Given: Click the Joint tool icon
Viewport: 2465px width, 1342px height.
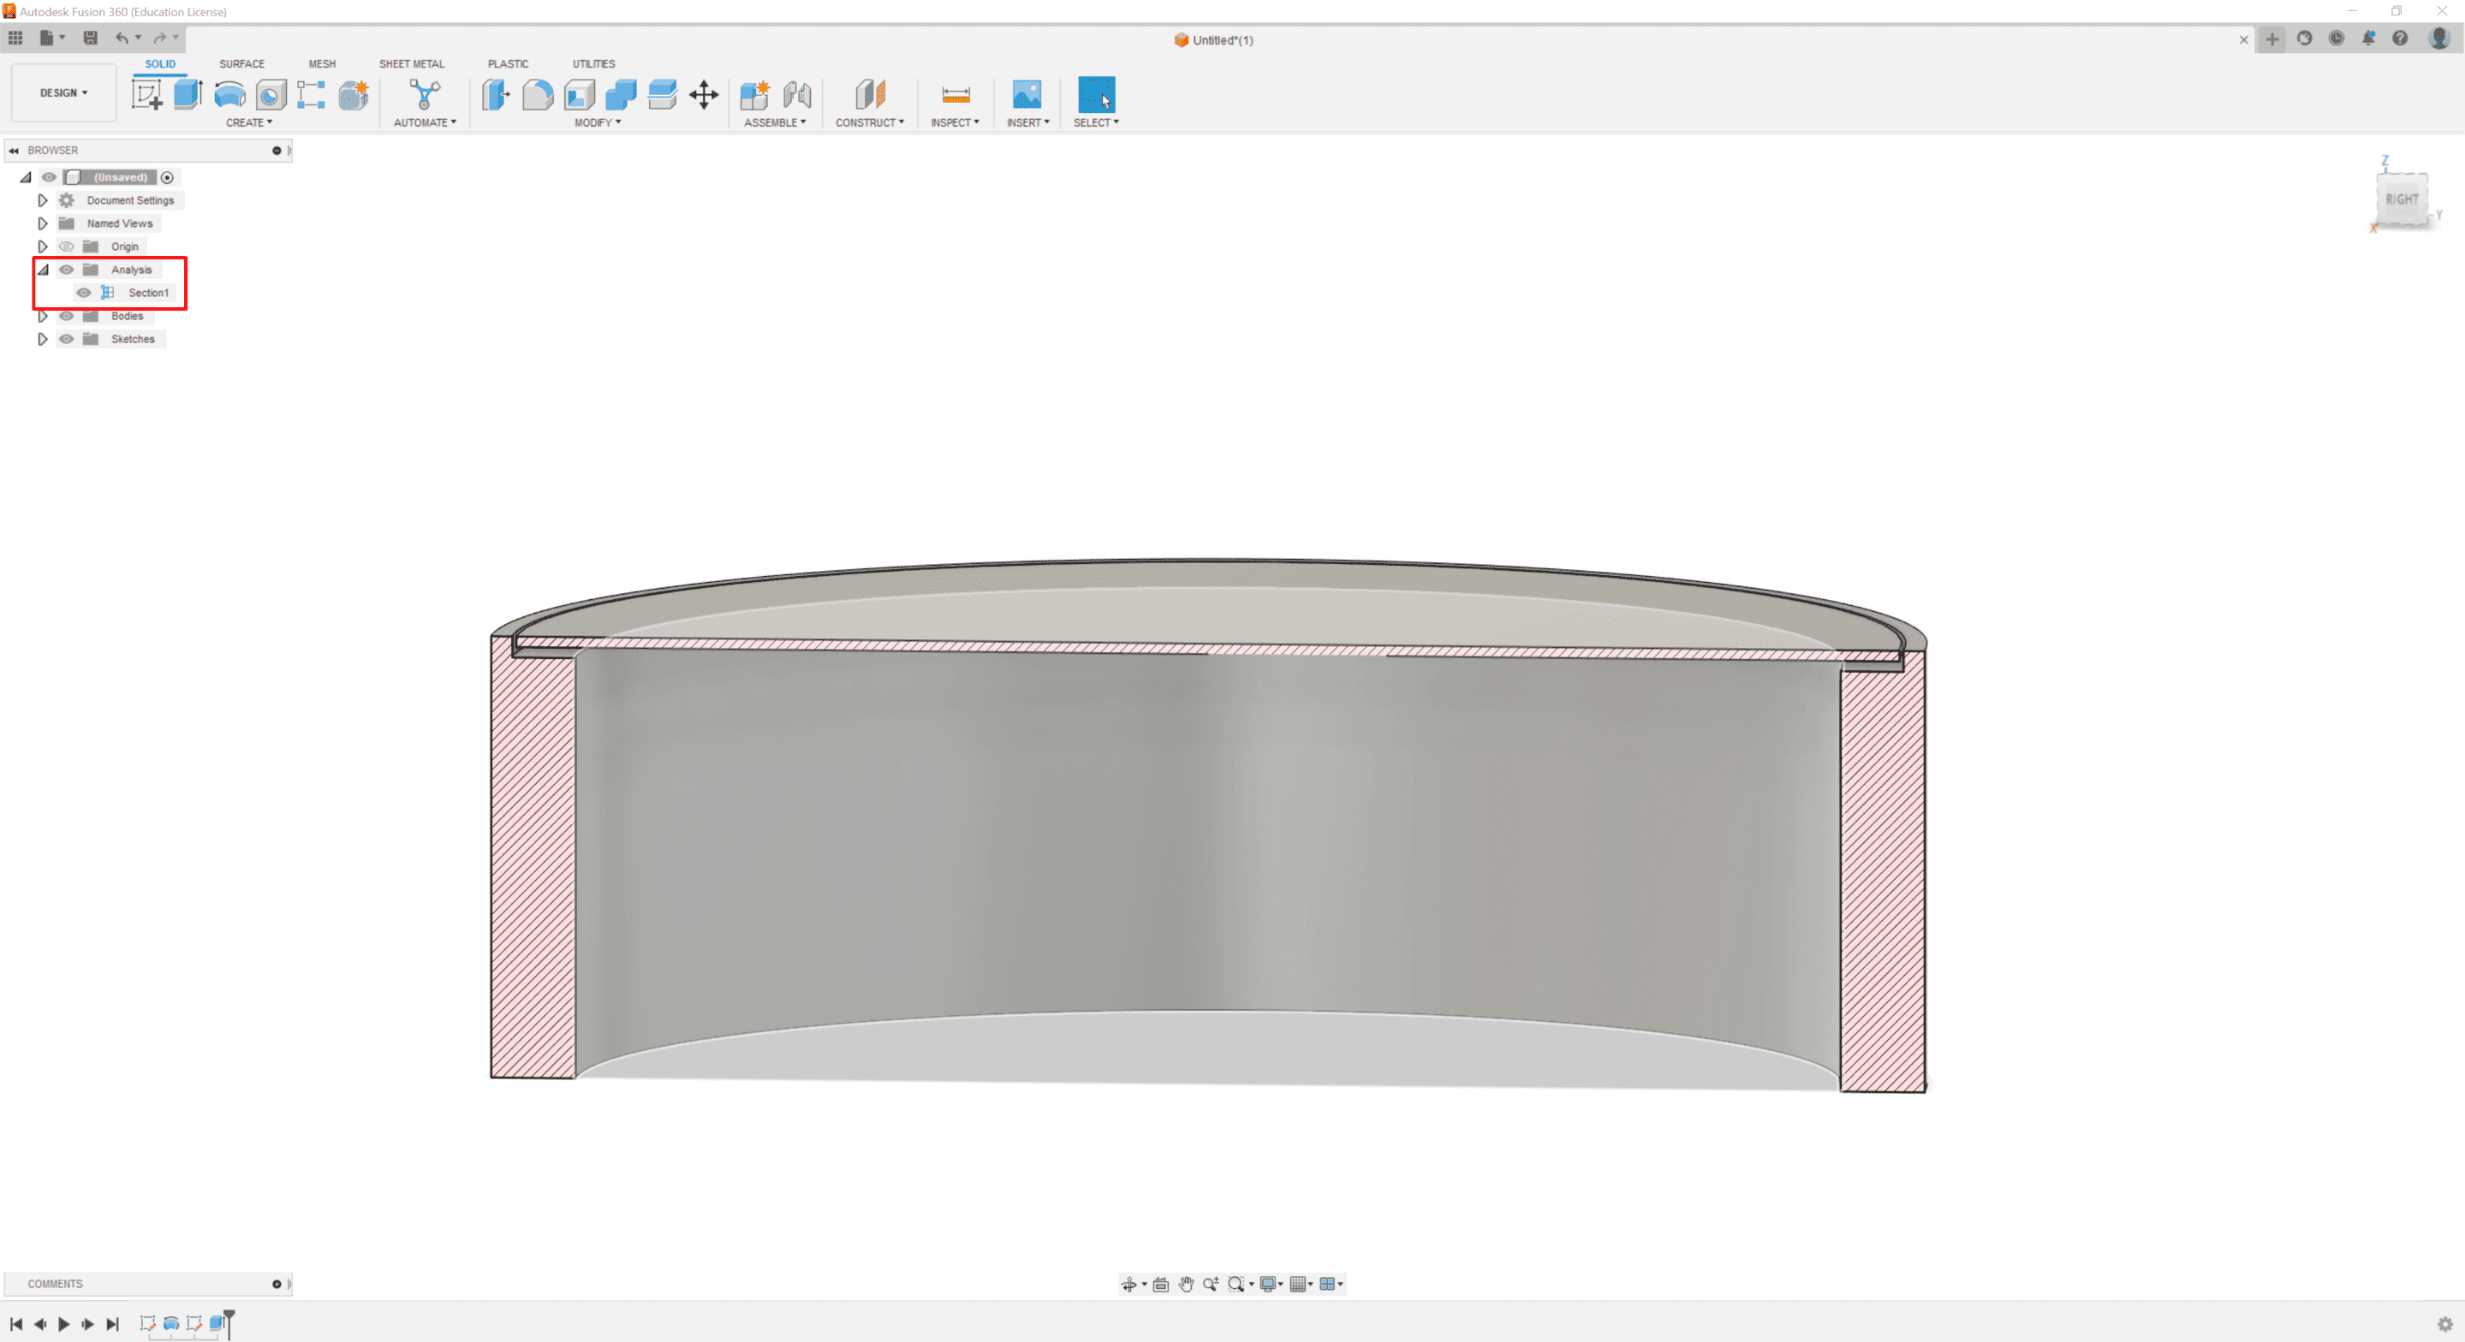Looking at the screenshot, I should coord(797,95).
